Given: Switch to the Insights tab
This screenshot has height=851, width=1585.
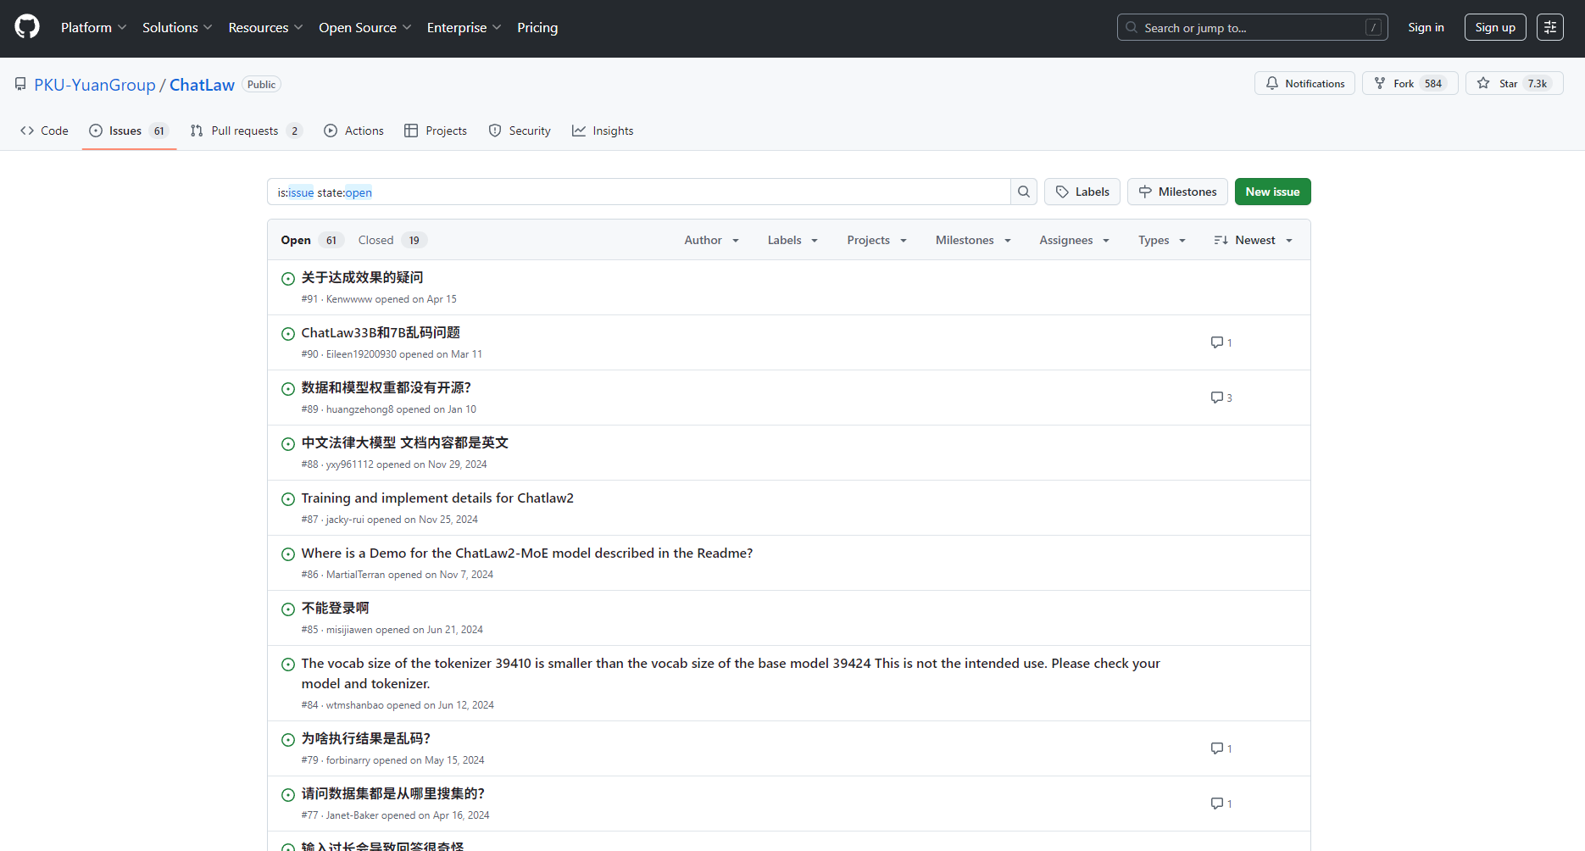Looking at the screenshot, I should coord(603,131).
